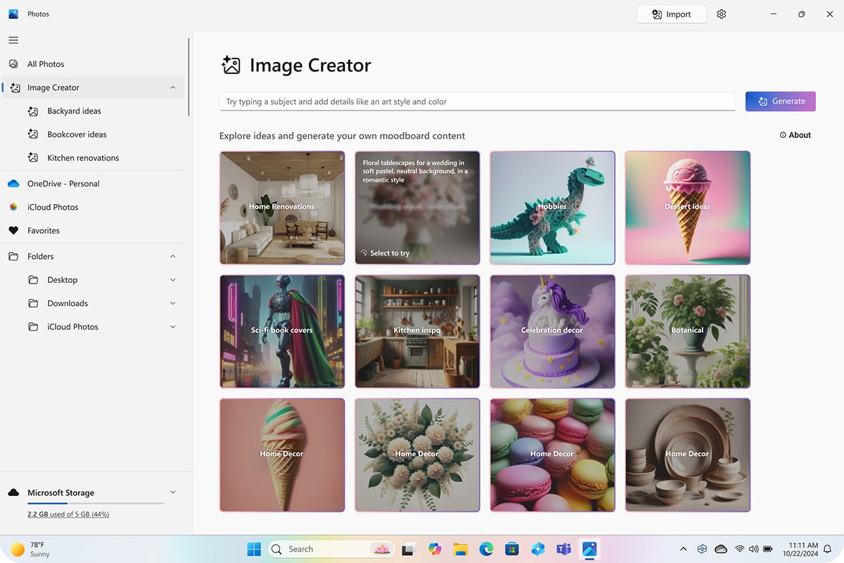Expand the Downloads folder chevron
Screen dimensions: 844x563
pos(173,303)
